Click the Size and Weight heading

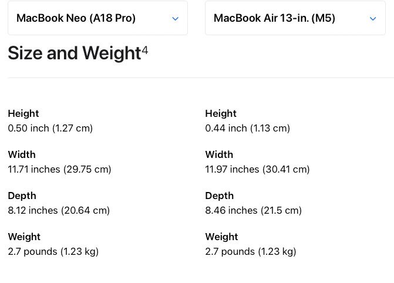(78, 53)
